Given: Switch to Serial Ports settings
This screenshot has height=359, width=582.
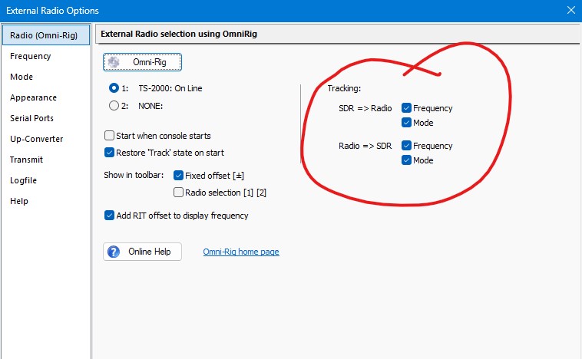Looking at the screenshot, I should pos(33,118).
